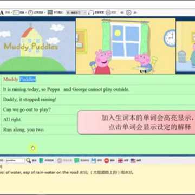Click the blue save disk icon
Viewport: 195px width, 195px height.
tap(94, 160)
